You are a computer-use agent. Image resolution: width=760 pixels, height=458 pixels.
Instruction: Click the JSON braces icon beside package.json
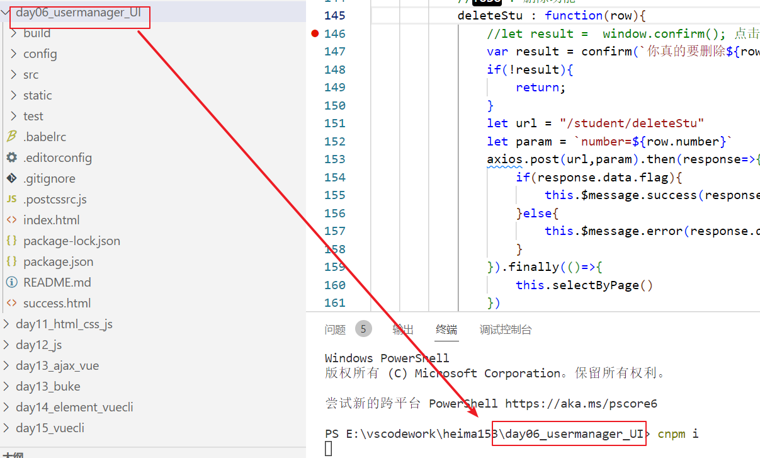pos(11,261)
